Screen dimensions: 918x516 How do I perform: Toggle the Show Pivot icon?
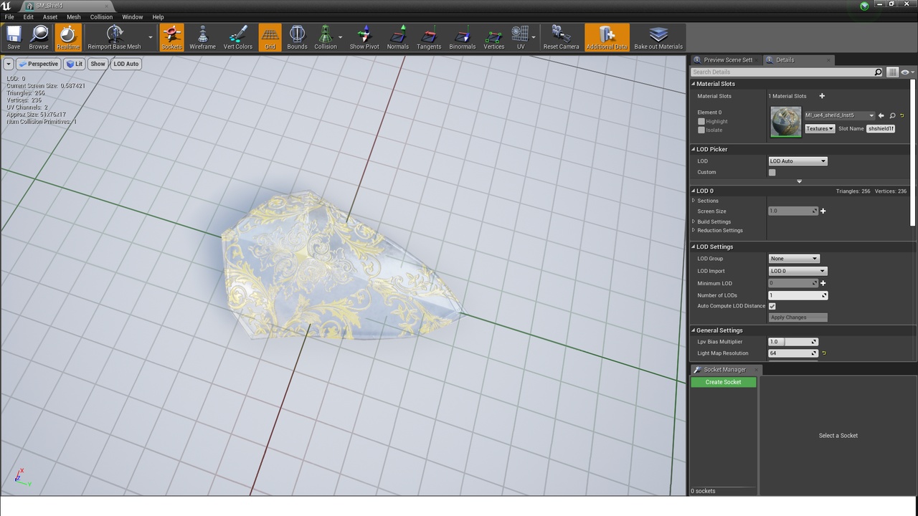click(364, 37)
